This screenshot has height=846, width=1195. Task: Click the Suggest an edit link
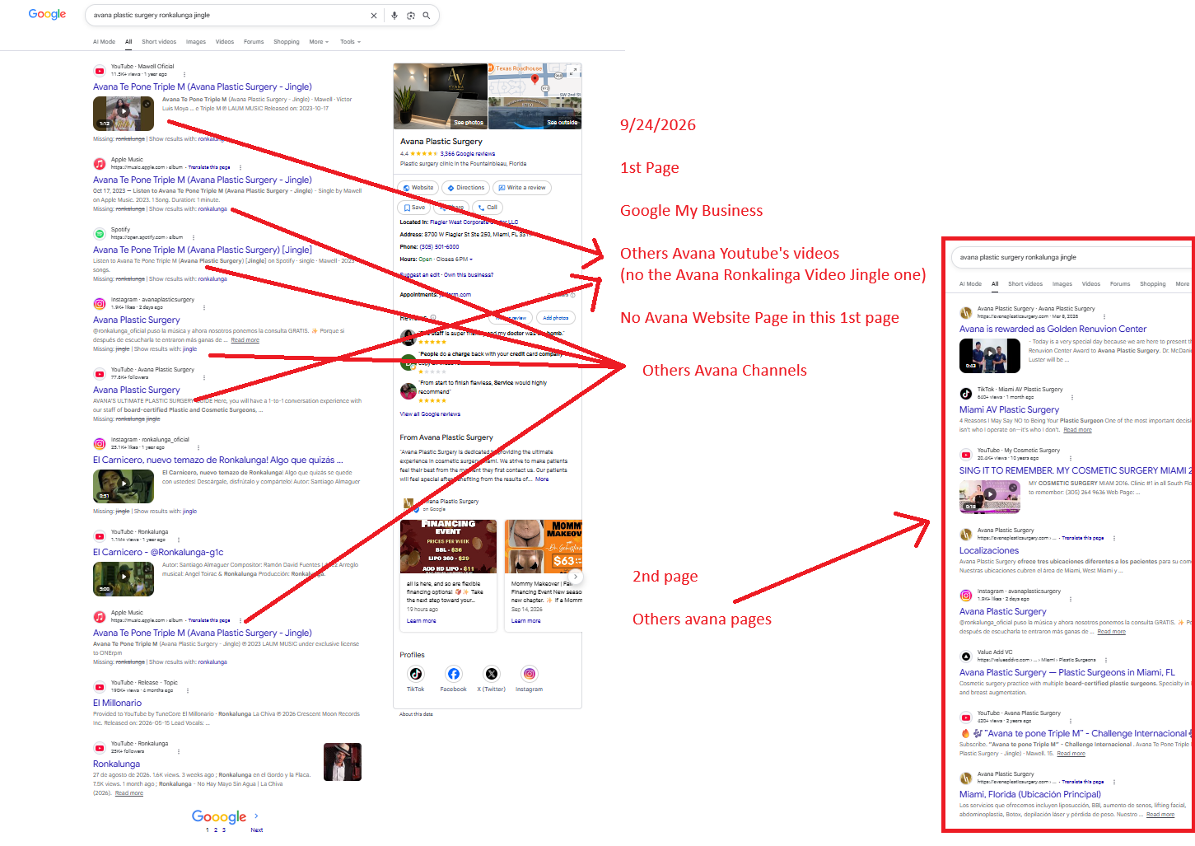(419, 275)
